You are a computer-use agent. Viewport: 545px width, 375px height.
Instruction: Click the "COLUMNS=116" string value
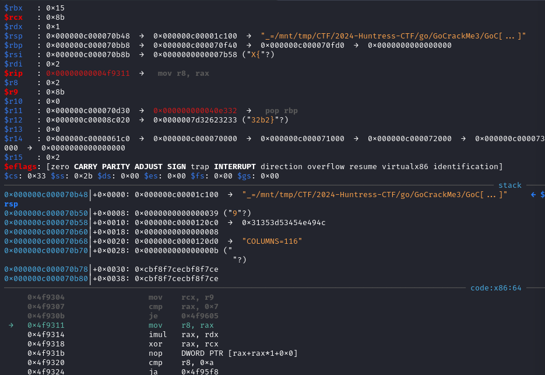tap(272, 241)
